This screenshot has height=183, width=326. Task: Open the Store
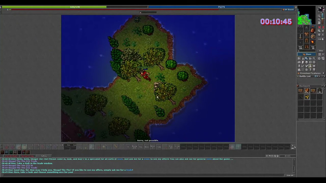click(307, 54)
